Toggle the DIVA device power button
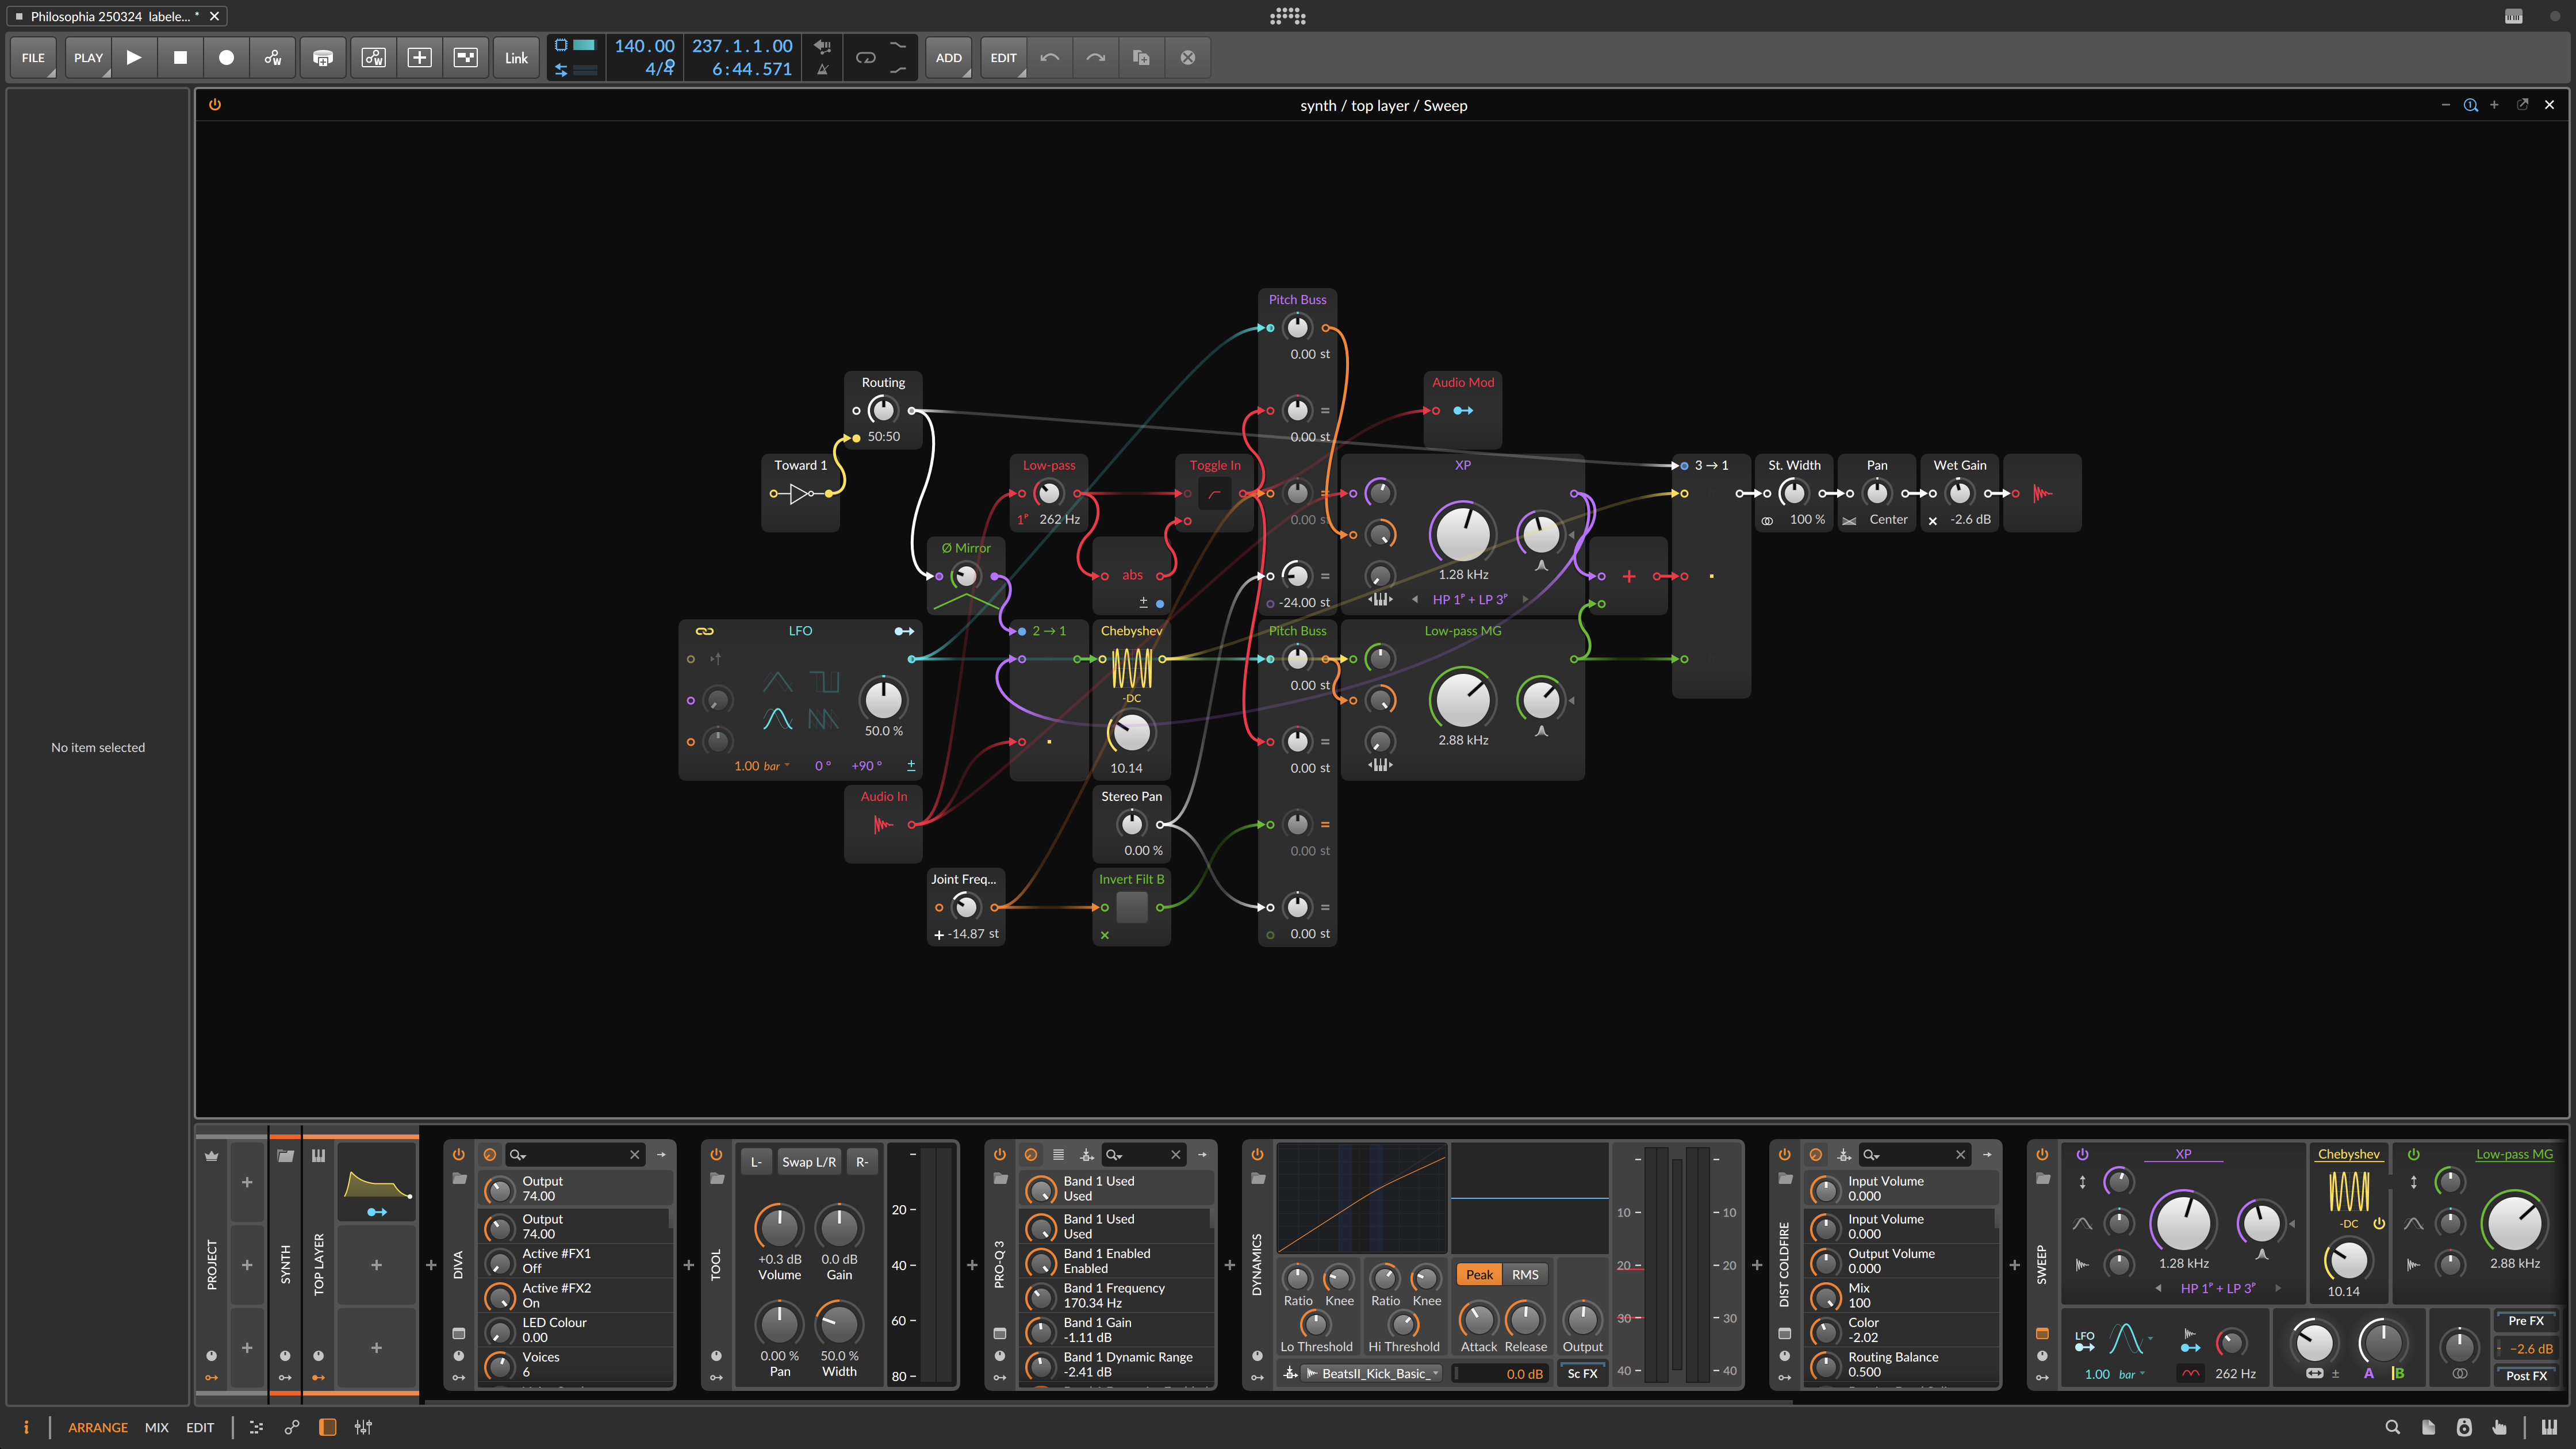Screen dimensions: 2576x1449 459,1154
